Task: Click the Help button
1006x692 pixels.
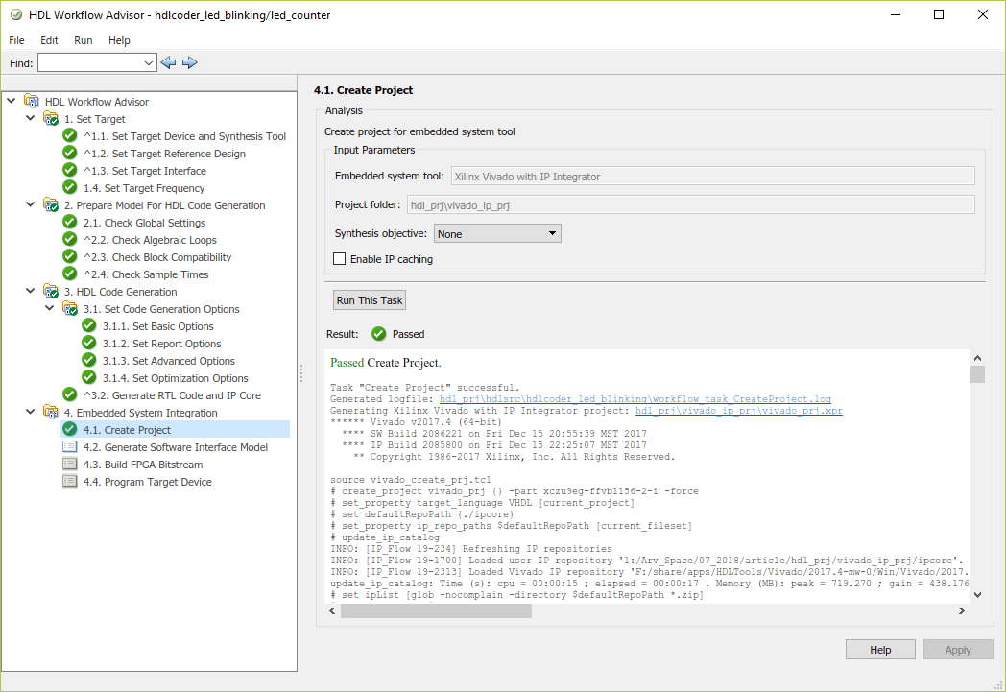Action: coord(880,650)
